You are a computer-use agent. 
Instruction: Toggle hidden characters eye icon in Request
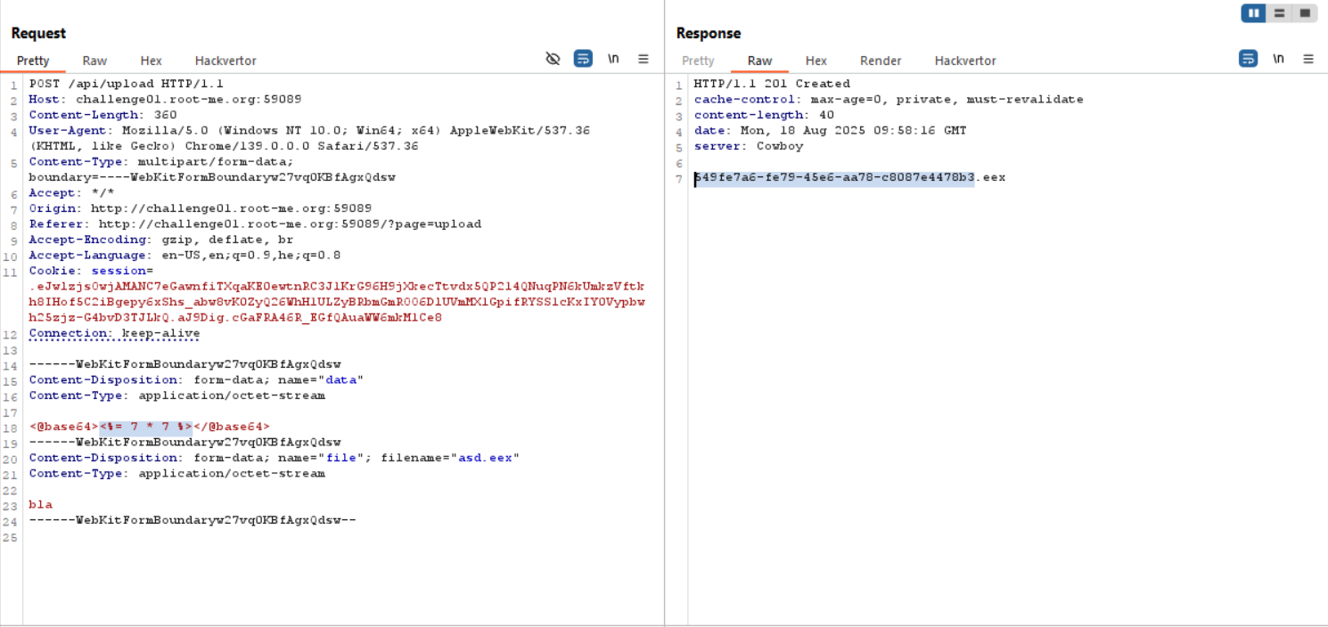point(553,59)
